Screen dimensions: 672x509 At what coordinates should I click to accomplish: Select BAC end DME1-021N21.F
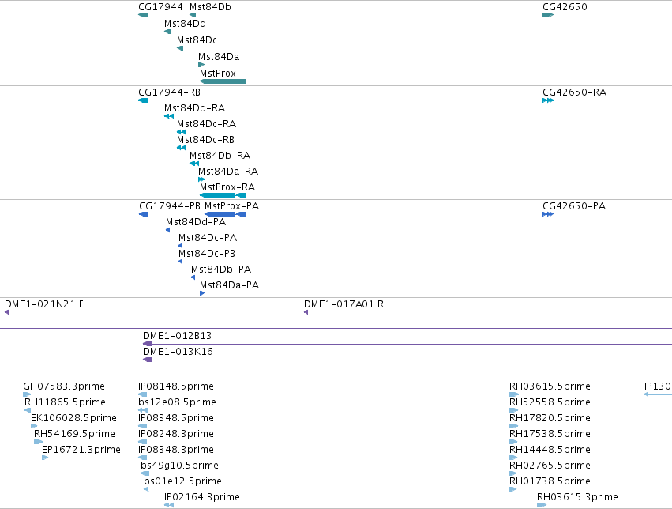click(44, 304)
